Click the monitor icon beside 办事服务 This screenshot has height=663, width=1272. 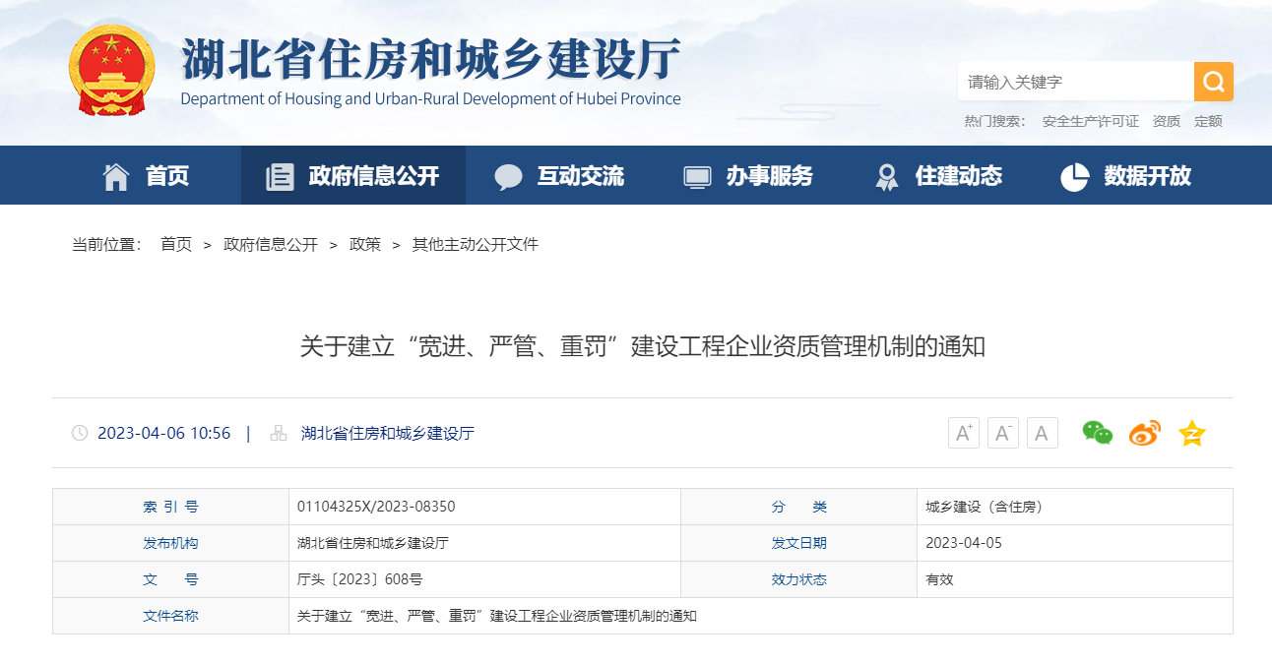tap(697, 177)
